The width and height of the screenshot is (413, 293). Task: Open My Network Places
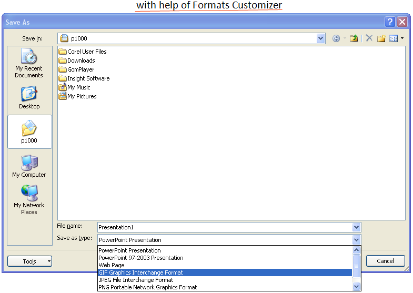tap(29, 199)
